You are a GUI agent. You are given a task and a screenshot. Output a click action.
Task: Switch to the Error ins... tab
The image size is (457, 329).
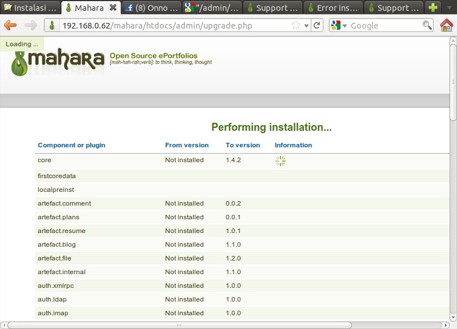click(x=334, y=8)
